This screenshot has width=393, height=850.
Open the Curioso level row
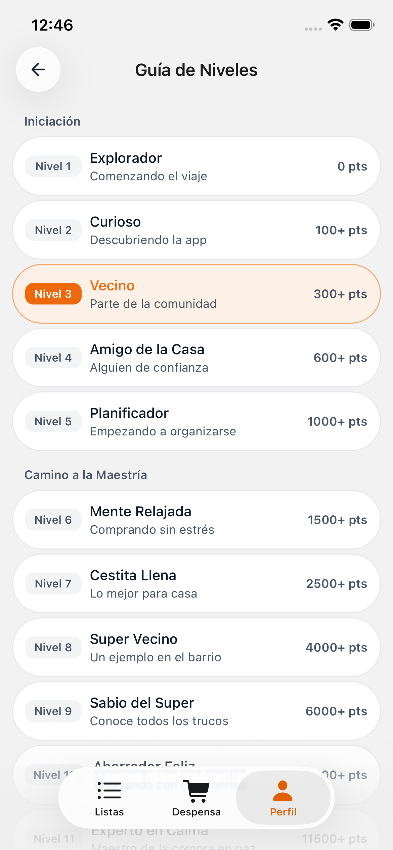[196, 230]
